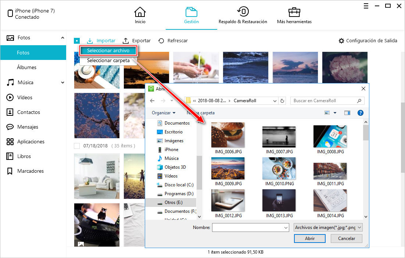
Task: Select IMG_0006.JPG burger image
Action: (x=228, y=139)
